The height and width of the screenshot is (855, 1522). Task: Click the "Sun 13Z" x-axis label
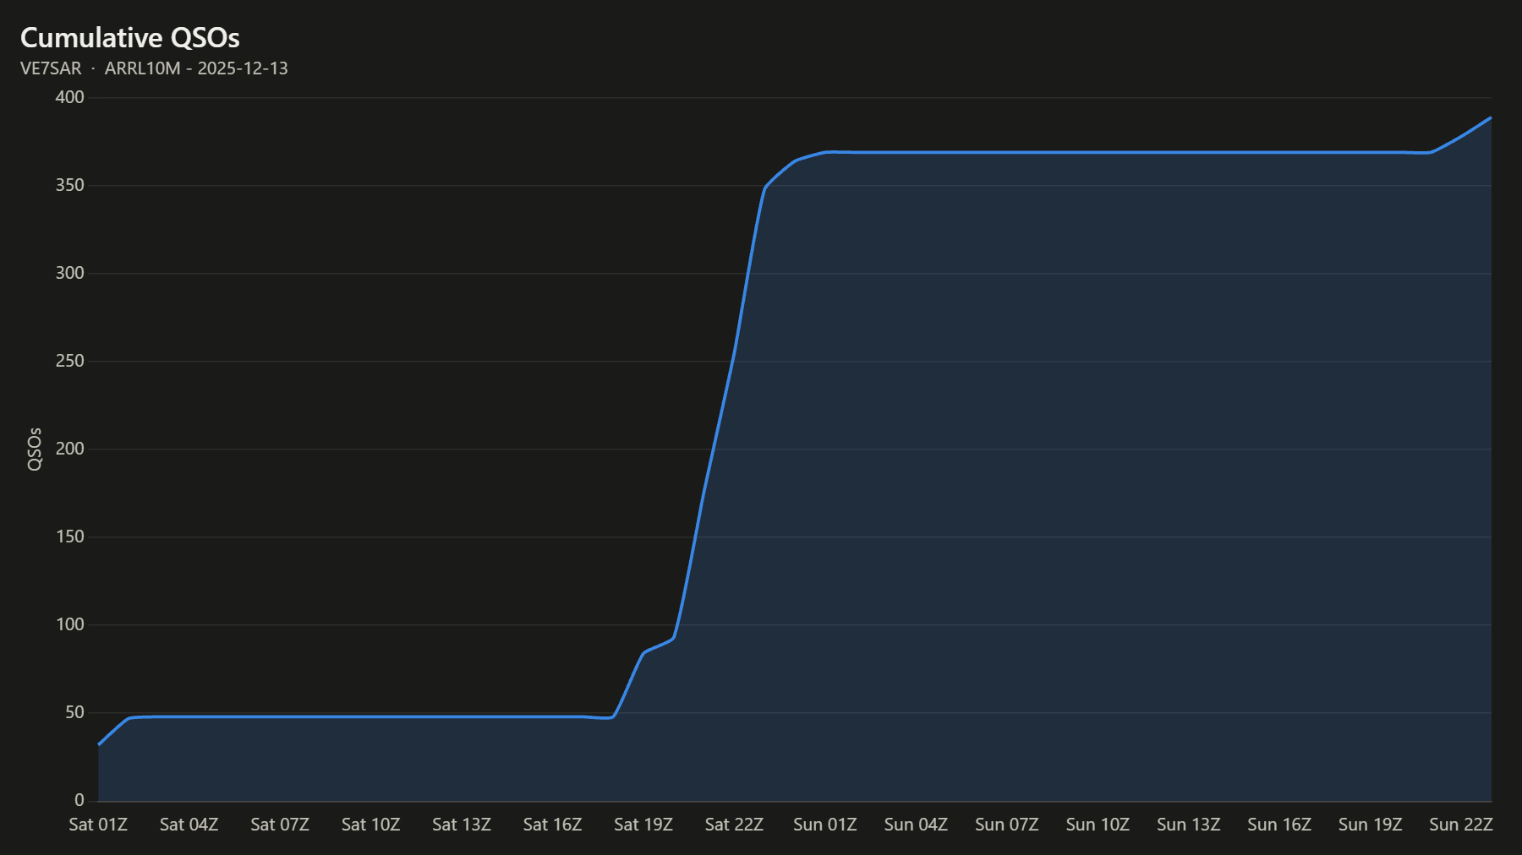coord(1189,825)
